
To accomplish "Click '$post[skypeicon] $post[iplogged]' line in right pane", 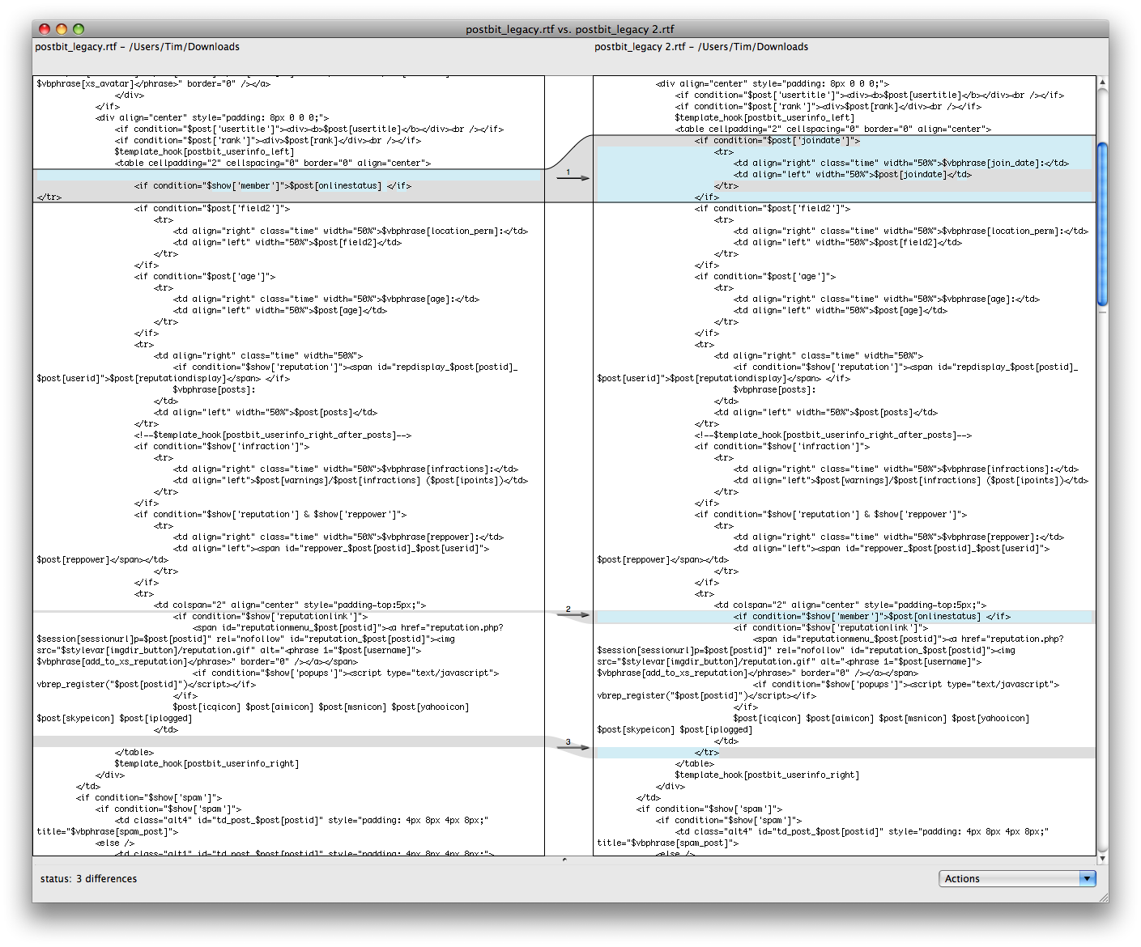I will point(675,729).
